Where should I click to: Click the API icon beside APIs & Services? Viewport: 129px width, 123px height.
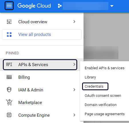point(9,64)
